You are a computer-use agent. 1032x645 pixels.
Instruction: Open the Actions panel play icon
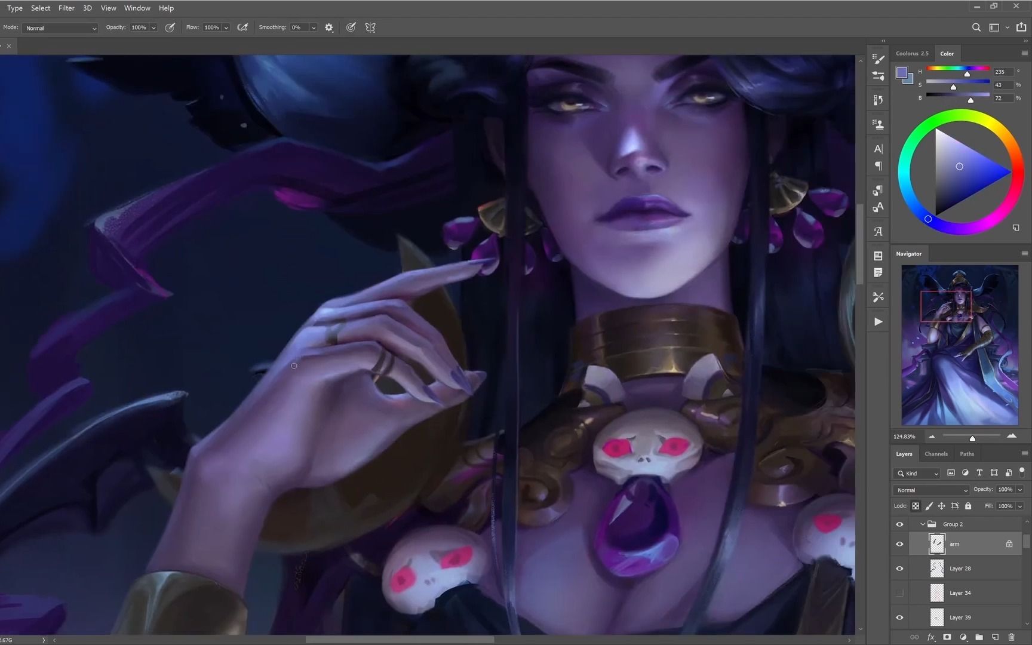pos(878,321)
